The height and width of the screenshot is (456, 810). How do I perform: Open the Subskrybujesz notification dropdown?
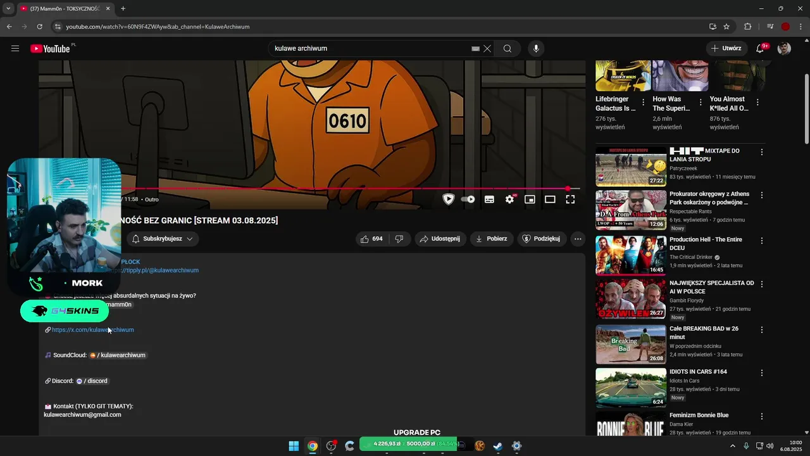[x=162, y=239]
